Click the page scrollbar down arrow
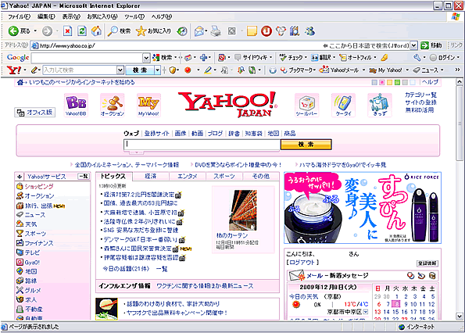 (459, 316)
